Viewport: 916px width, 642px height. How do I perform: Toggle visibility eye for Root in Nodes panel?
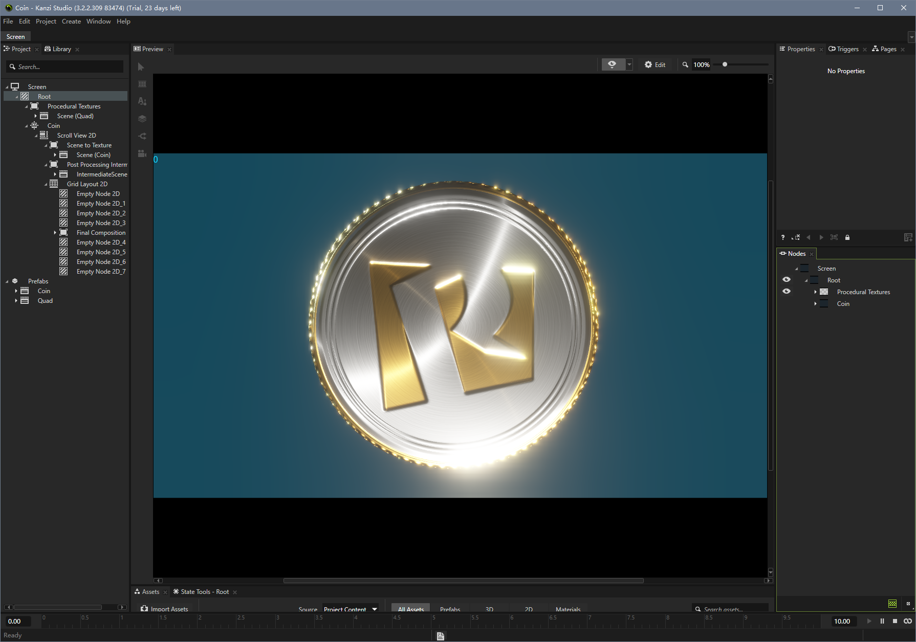click(787, 279)
